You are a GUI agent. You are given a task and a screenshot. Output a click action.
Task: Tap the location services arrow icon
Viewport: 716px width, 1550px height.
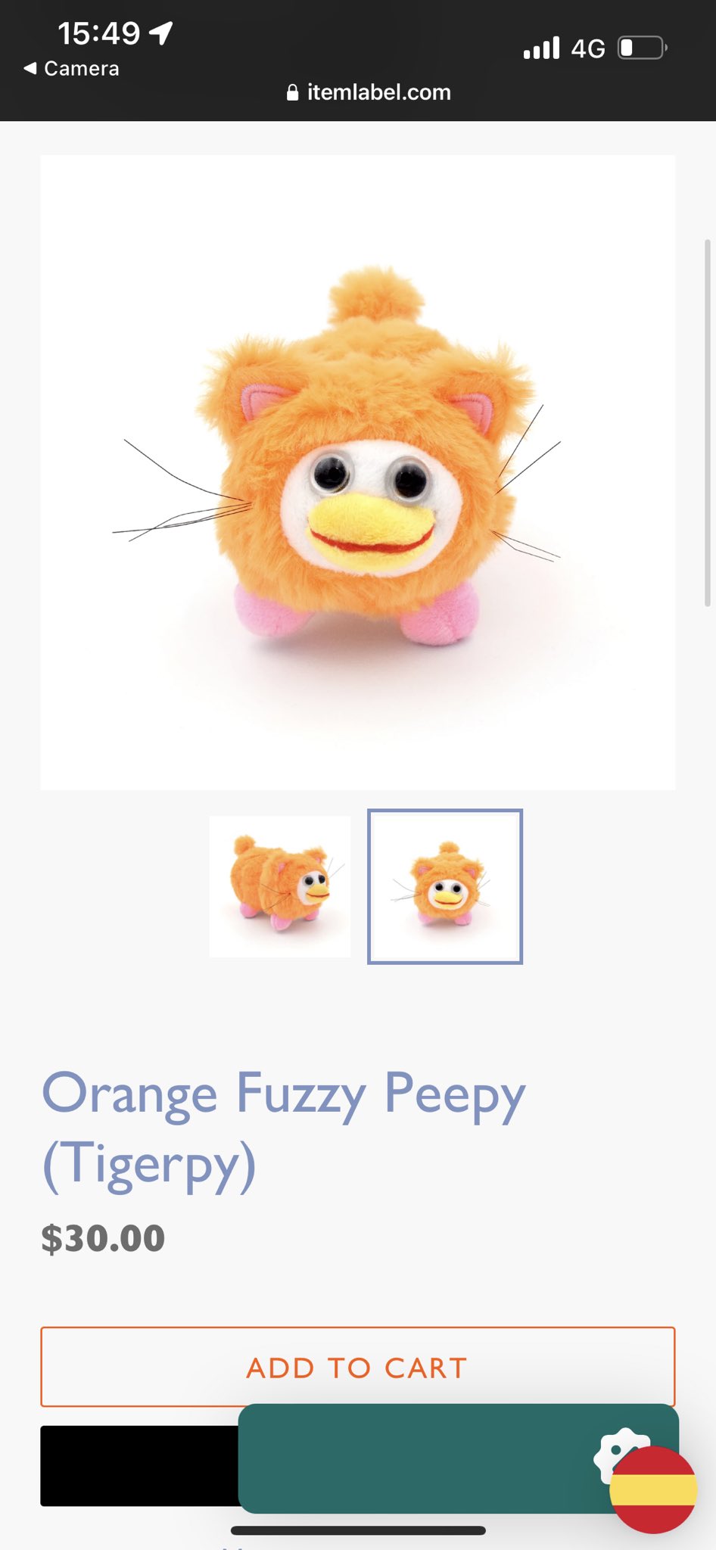161,33
